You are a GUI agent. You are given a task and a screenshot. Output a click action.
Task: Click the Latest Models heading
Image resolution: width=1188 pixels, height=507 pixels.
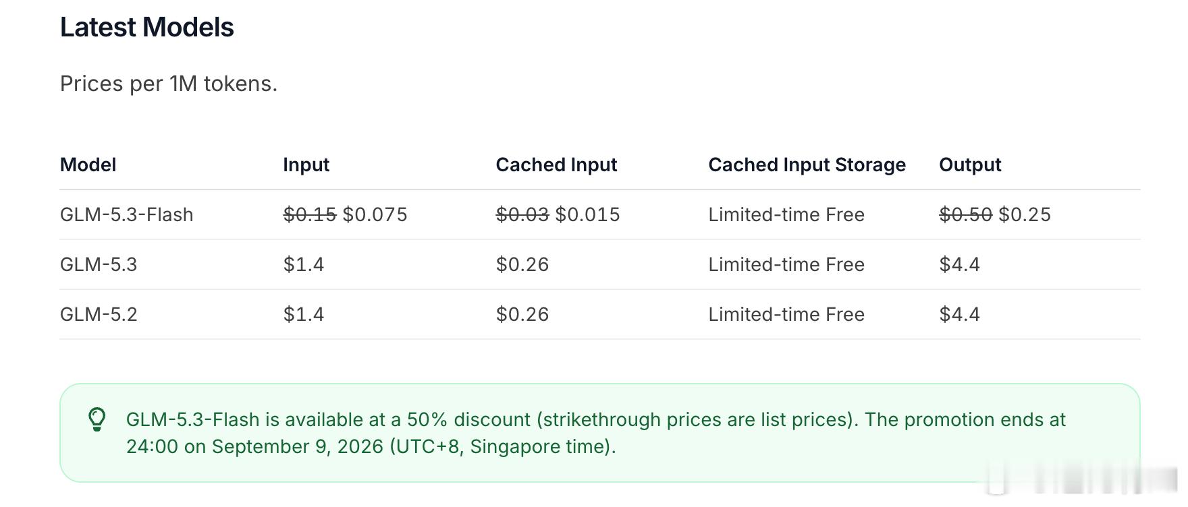pyautogui.click(x=147, y=28)
